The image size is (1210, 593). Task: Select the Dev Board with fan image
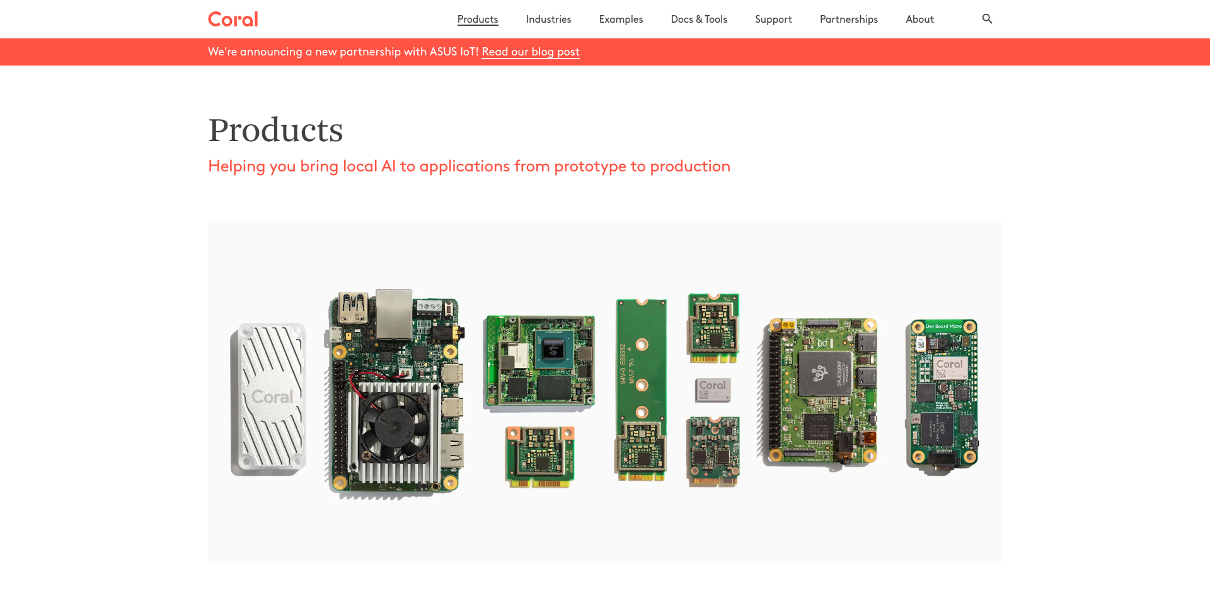pos(395,394)
